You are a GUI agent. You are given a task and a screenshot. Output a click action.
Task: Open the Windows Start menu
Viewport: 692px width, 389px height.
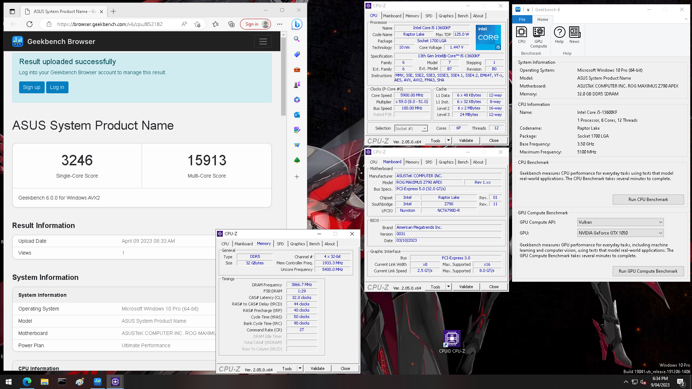pyautogui.click(x=9, y=382)
